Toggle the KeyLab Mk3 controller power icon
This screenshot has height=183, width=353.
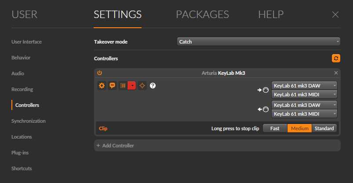(99, 73)
